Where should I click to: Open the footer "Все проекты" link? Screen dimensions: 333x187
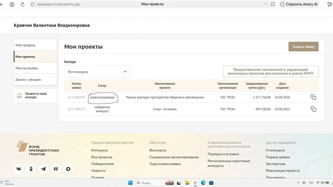pyautogui.click(x=102, y=157)
